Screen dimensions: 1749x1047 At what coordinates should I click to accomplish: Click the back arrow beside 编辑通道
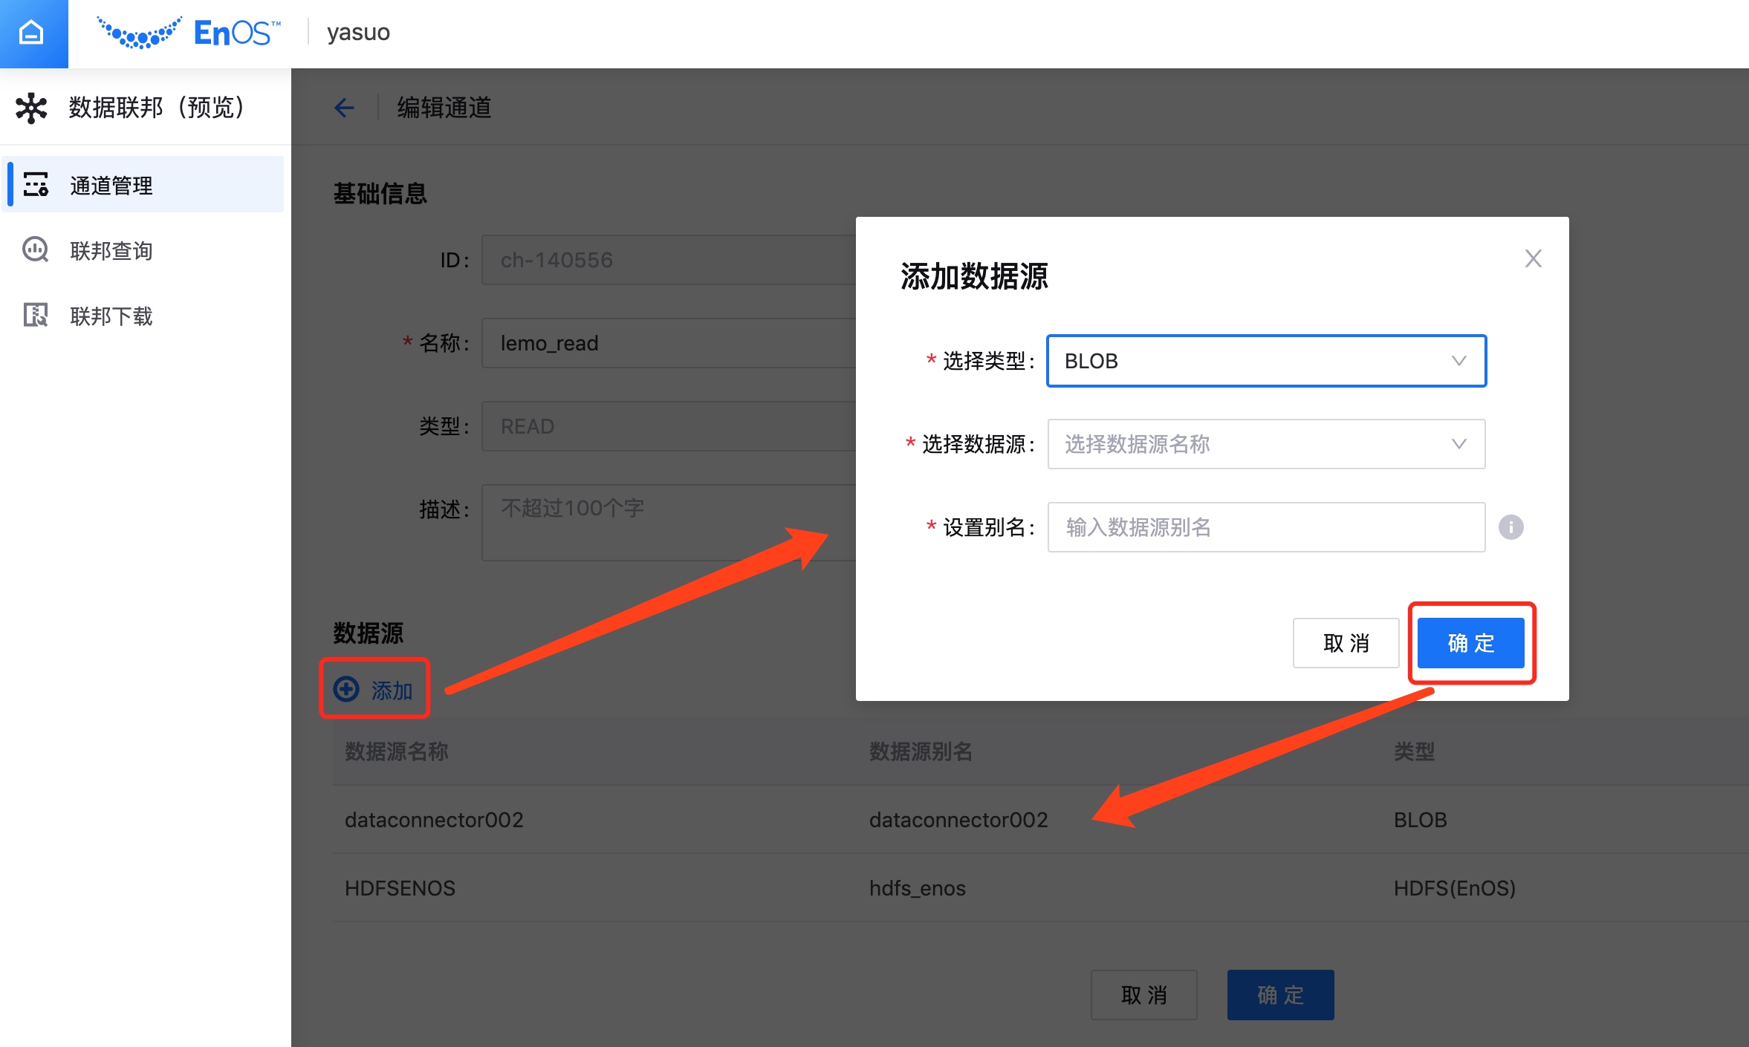[344, 108]
